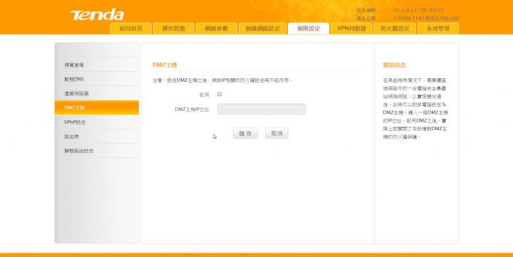
Task: Click the 取消 cancel button
Action: coord(276,133)
